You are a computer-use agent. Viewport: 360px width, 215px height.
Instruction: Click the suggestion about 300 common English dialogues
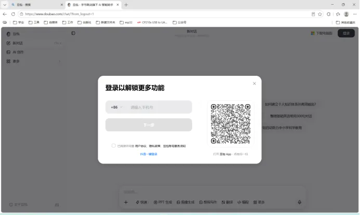point(291,116)
